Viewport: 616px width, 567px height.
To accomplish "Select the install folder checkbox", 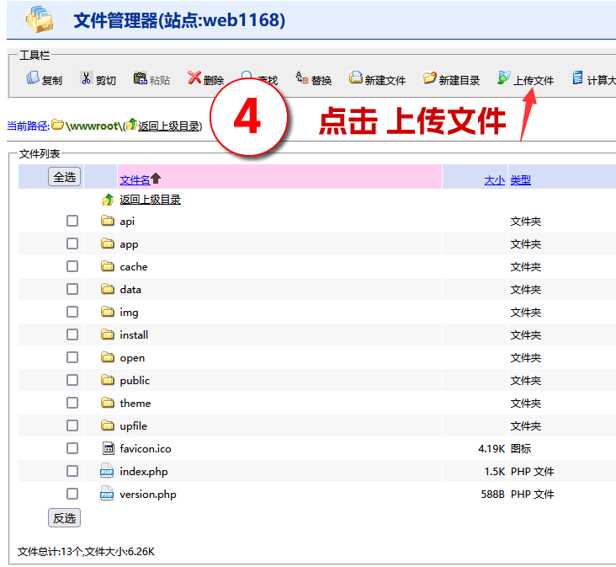I will [x=72, y=334].
